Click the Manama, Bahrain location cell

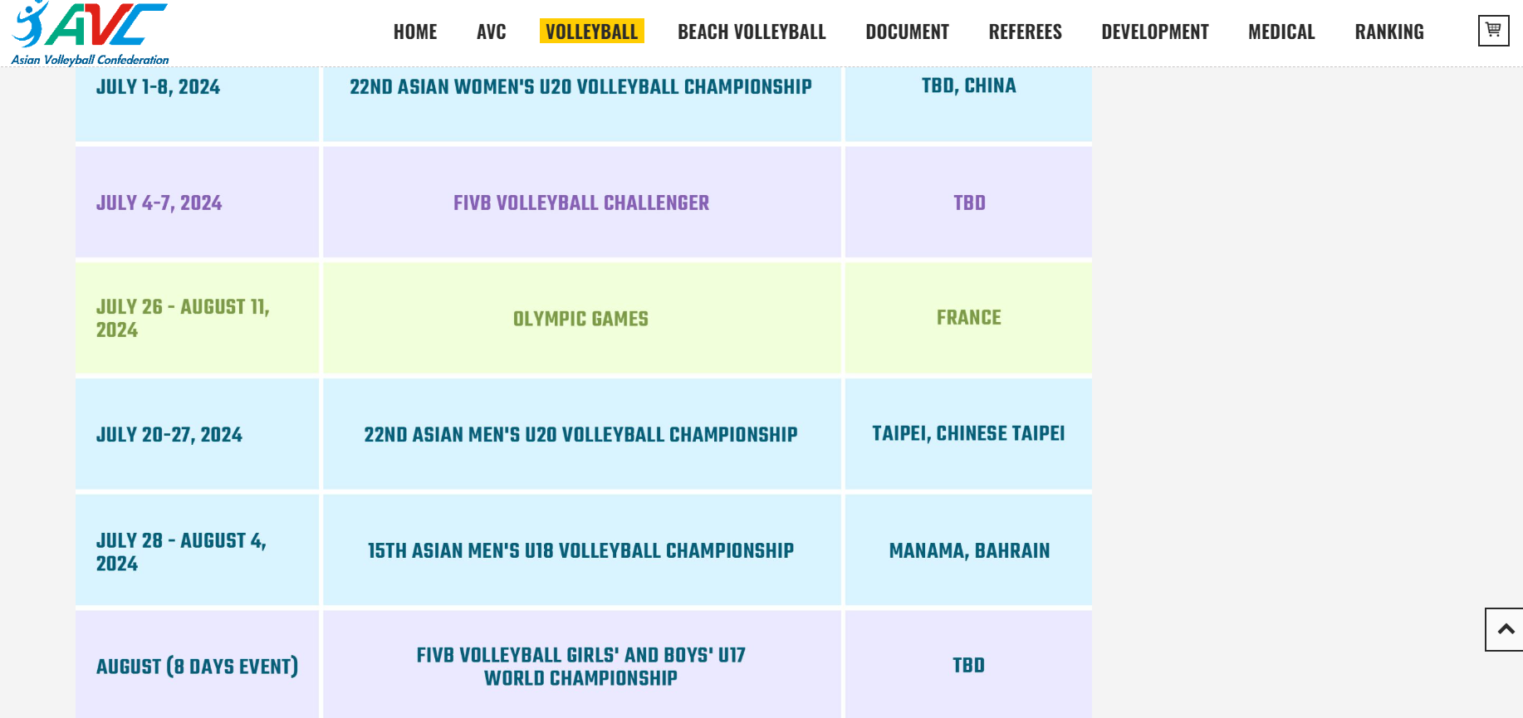(x=969, y=551)
